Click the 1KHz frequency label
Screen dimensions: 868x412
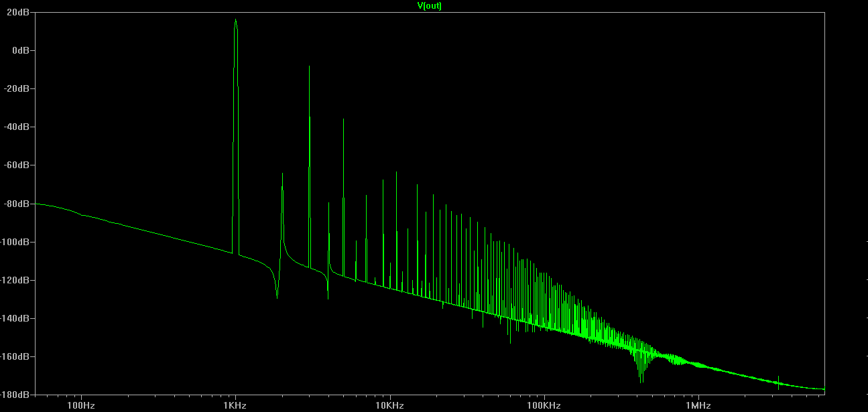[235, 405]
